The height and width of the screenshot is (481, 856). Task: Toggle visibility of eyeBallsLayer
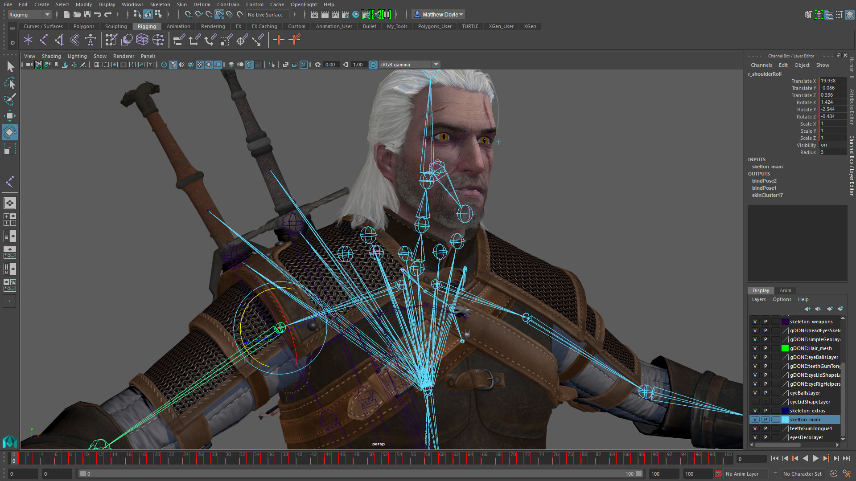[x=755, y=392]
